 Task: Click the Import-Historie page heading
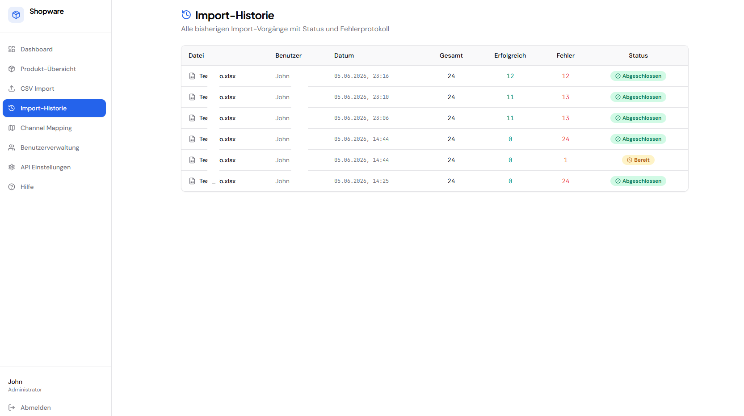(x=235, y=15)
